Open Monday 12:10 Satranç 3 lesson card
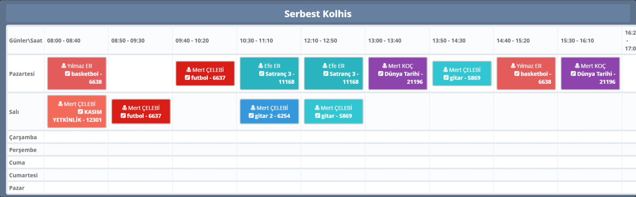 click(x=333, y=74)
